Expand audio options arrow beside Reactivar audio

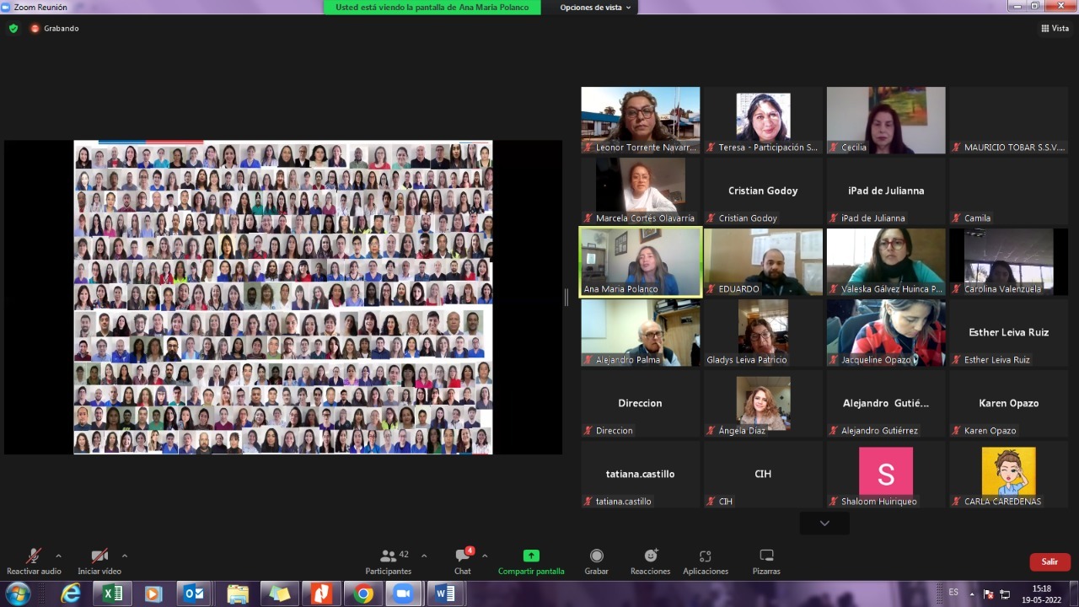[58, 556]
